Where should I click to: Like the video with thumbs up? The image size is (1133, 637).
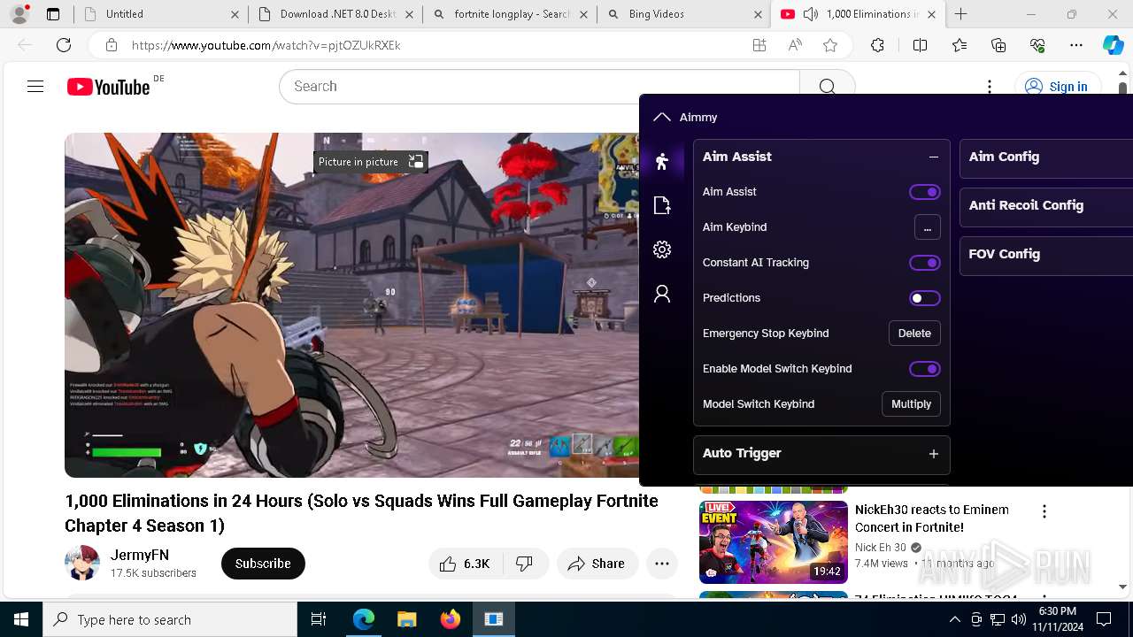click(x=466, y=564)
